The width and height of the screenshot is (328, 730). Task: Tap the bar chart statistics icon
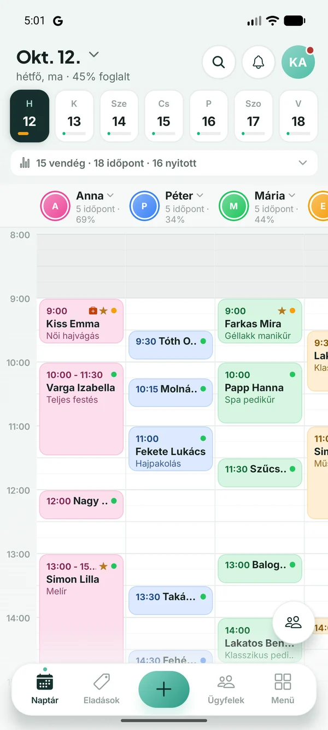coord(25,163)
